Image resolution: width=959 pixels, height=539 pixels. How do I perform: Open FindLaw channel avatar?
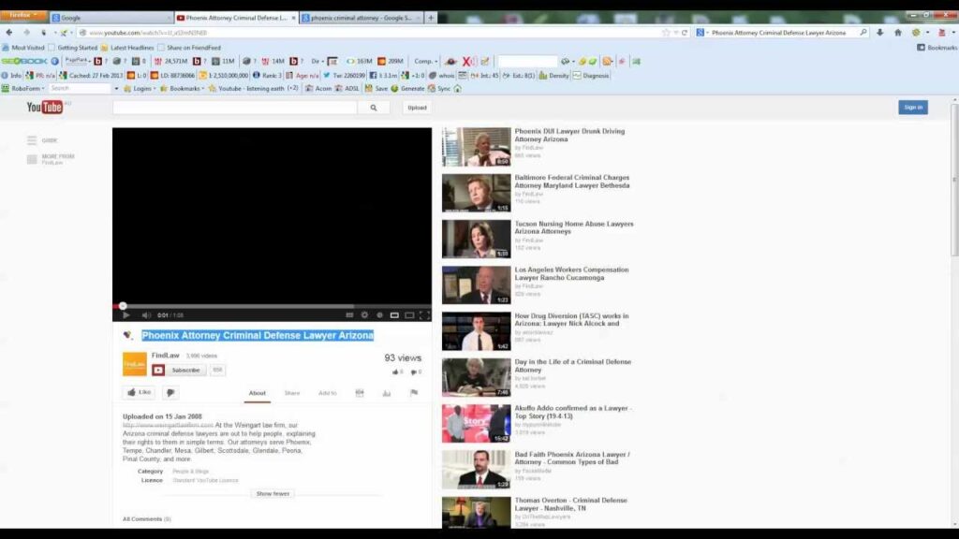click(135, 364)
